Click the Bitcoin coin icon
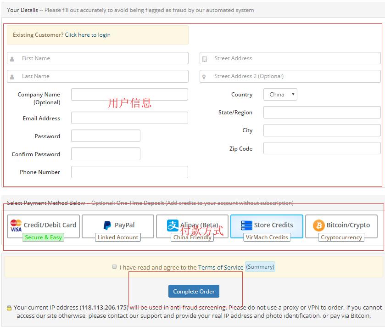The width and height of the screenshot is (385, 327). pos(318,226)
